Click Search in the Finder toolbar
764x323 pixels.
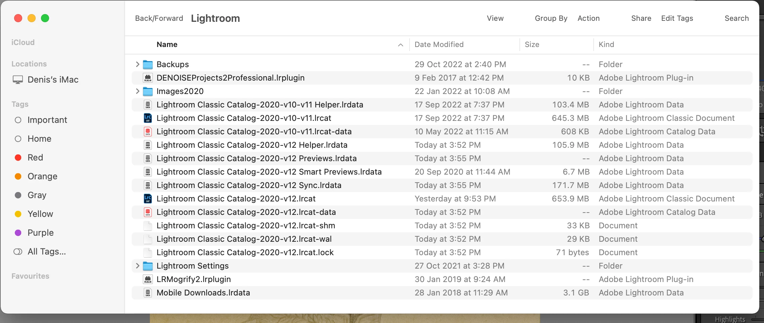point(736,18)
